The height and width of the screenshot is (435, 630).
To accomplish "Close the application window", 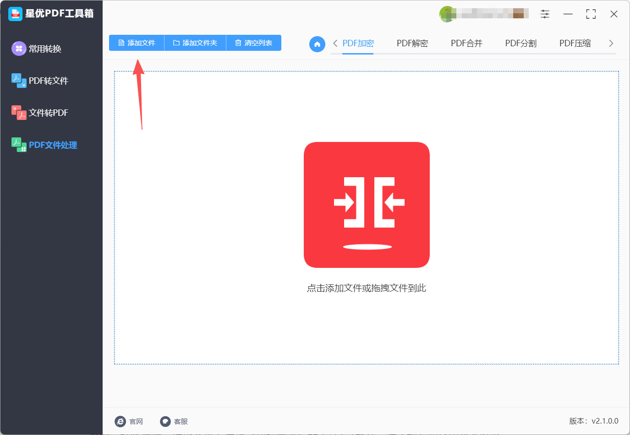I will pos(614,14).
